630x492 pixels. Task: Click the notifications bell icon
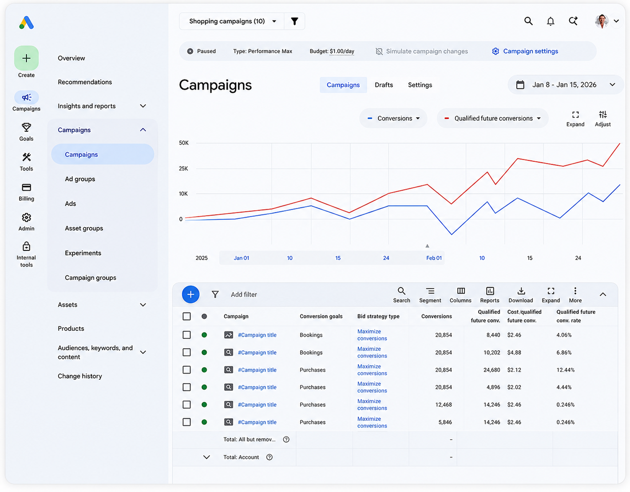coord(551,21)
